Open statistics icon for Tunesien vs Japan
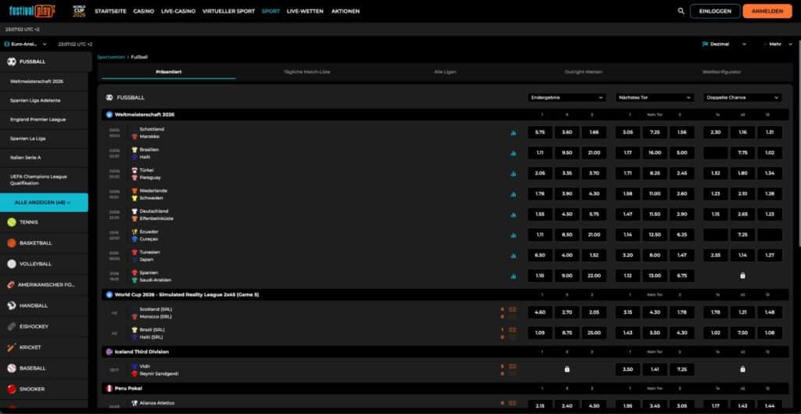The width and height of the screenshot is (801, 414). (513, 256)
